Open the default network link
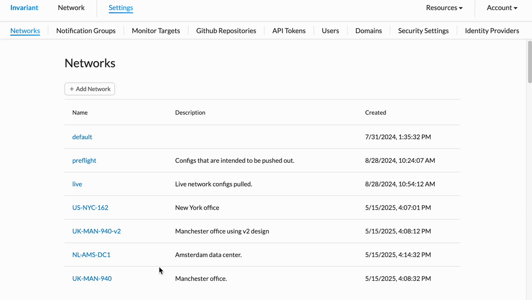This screenshot has width=532, height=300. click(82, 137)
